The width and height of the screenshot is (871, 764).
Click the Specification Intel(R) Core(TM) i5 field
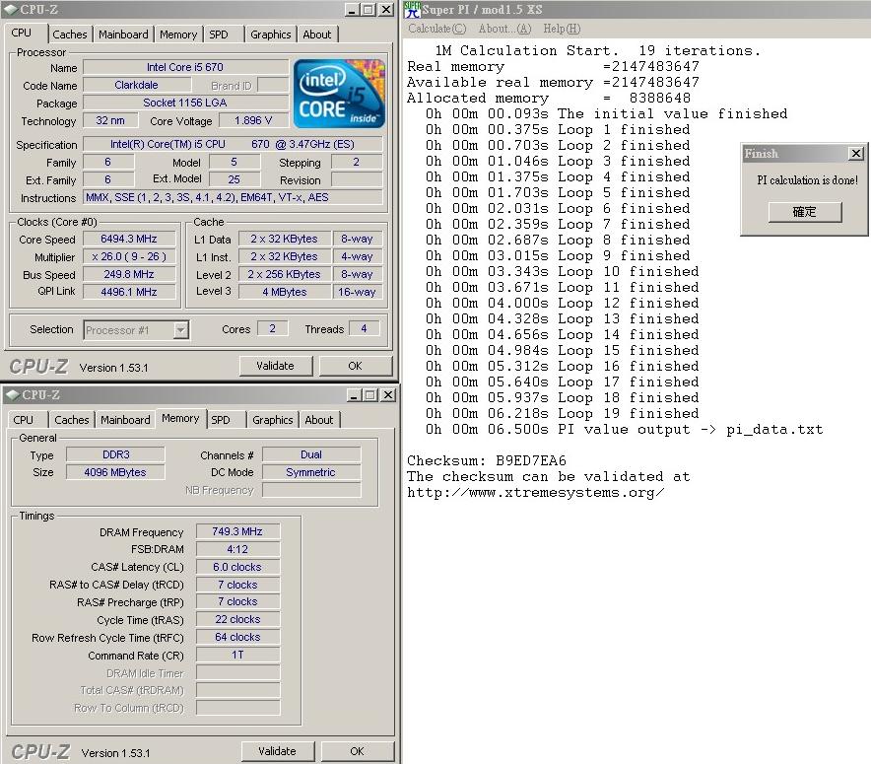pyautogui.click(x=233, y=144)
